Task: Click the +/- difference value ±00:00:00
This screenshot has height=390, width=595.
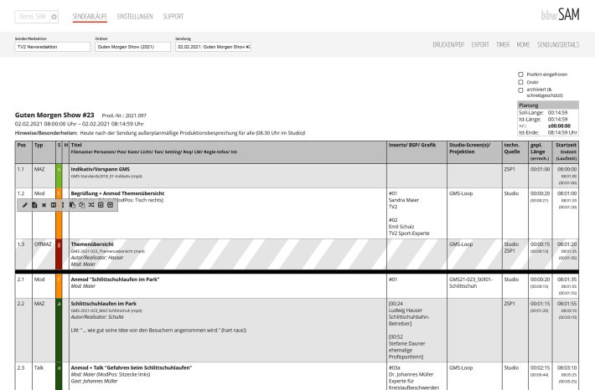Action: tap(559, 126)
